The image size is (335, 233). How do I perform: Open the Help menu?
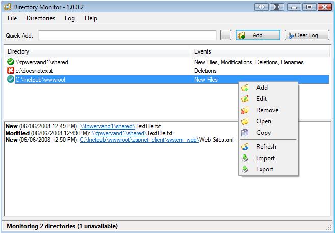tap(91, 18)
